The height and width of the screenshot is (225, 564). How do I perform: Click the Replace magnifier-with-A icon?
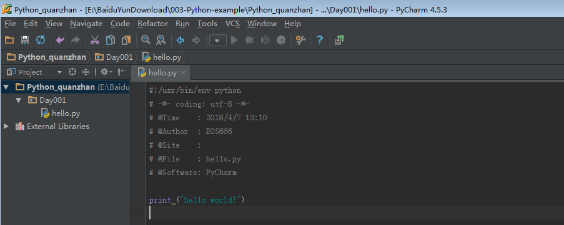[161, 40]
